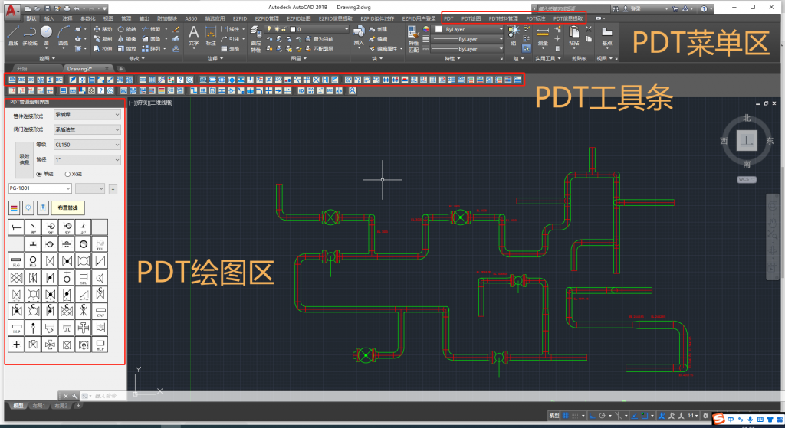Click the TEE fitting symbol in palette

(100, 244)
